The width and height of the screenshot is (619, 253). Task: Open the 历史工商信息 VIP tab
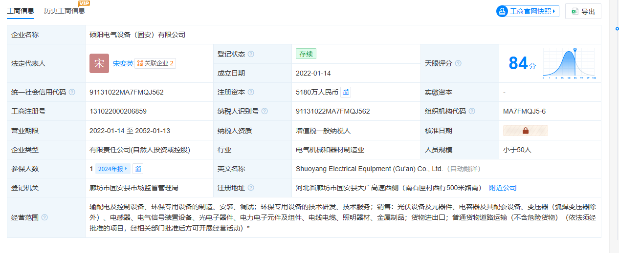click(65, 11)
